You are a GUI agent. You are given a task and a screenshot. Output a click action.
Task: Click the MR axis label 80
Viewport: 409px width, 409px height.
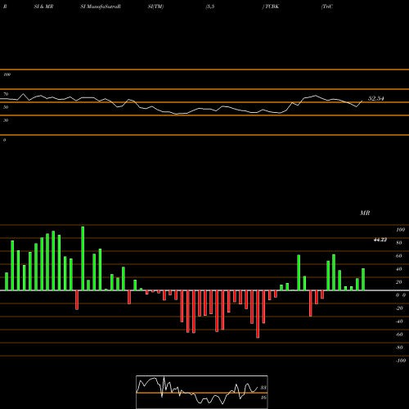click(x=399, y=243)
